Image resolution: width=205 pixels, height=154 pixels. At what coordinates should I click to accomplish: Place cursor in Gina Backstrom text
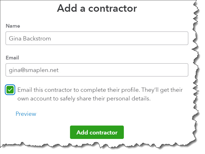click(x=30, y=38)
